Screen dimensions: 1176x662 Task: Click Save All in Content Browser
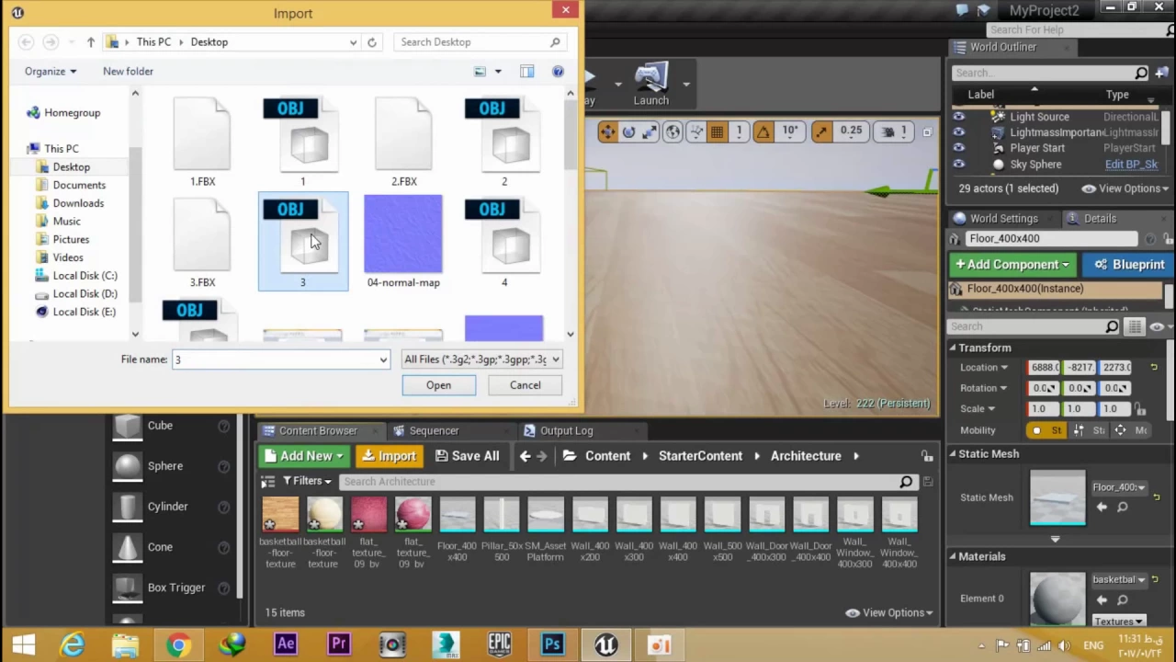point(467,456)
